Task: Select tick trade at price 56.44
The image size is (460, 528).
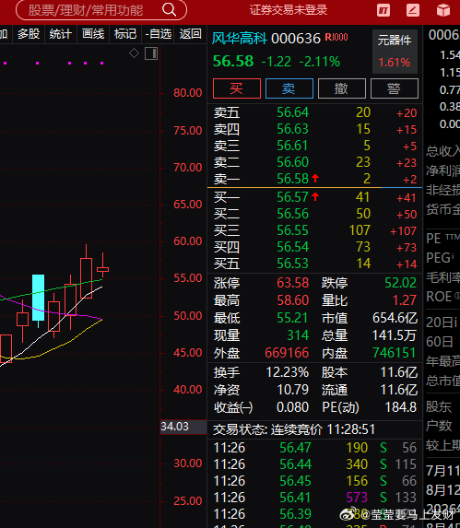Action: coord(295,464)
